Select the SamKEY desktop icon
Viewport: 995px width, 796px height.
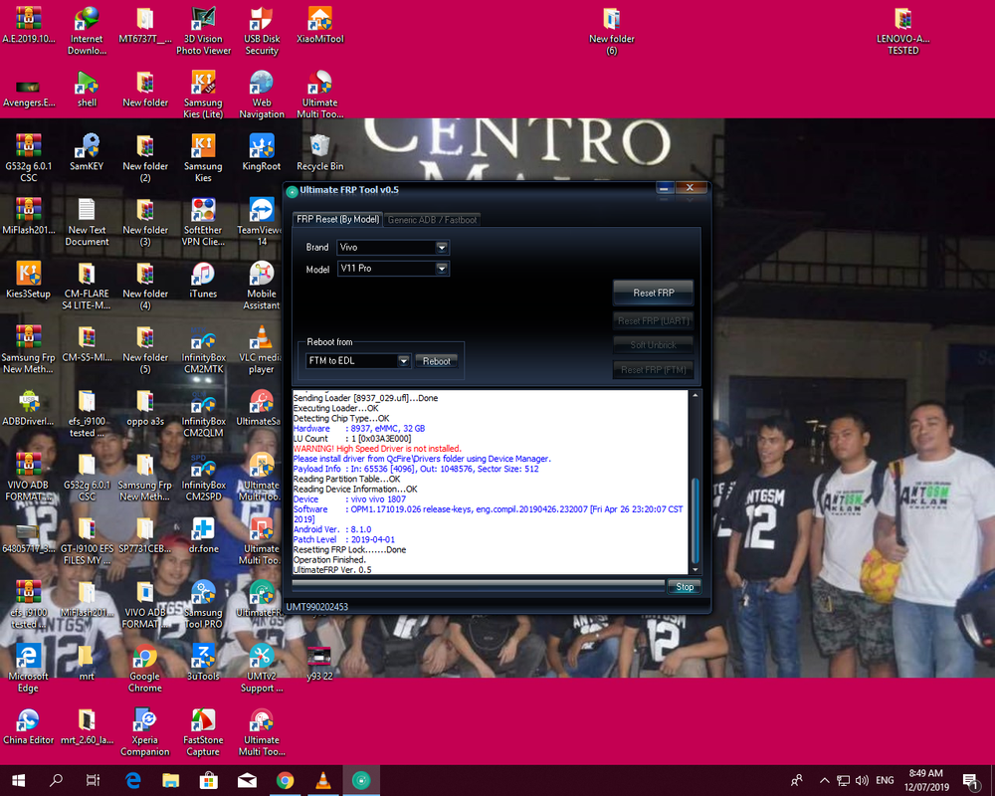click(87, 153)
